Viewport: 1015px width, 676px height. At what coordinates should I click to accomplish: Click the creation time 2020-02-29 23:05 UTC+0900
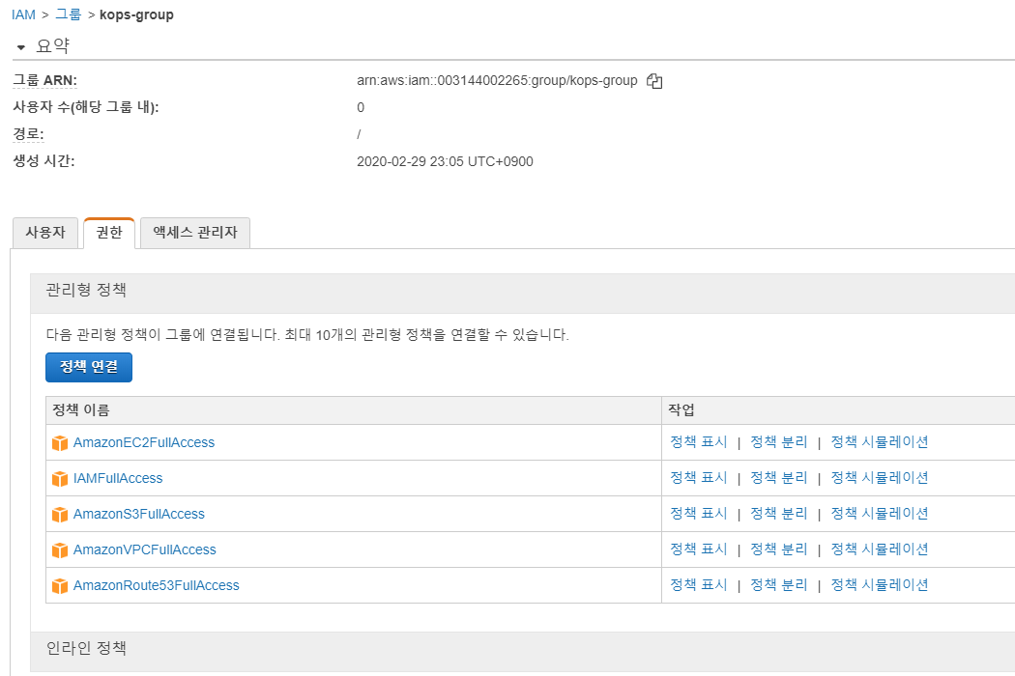445,161
